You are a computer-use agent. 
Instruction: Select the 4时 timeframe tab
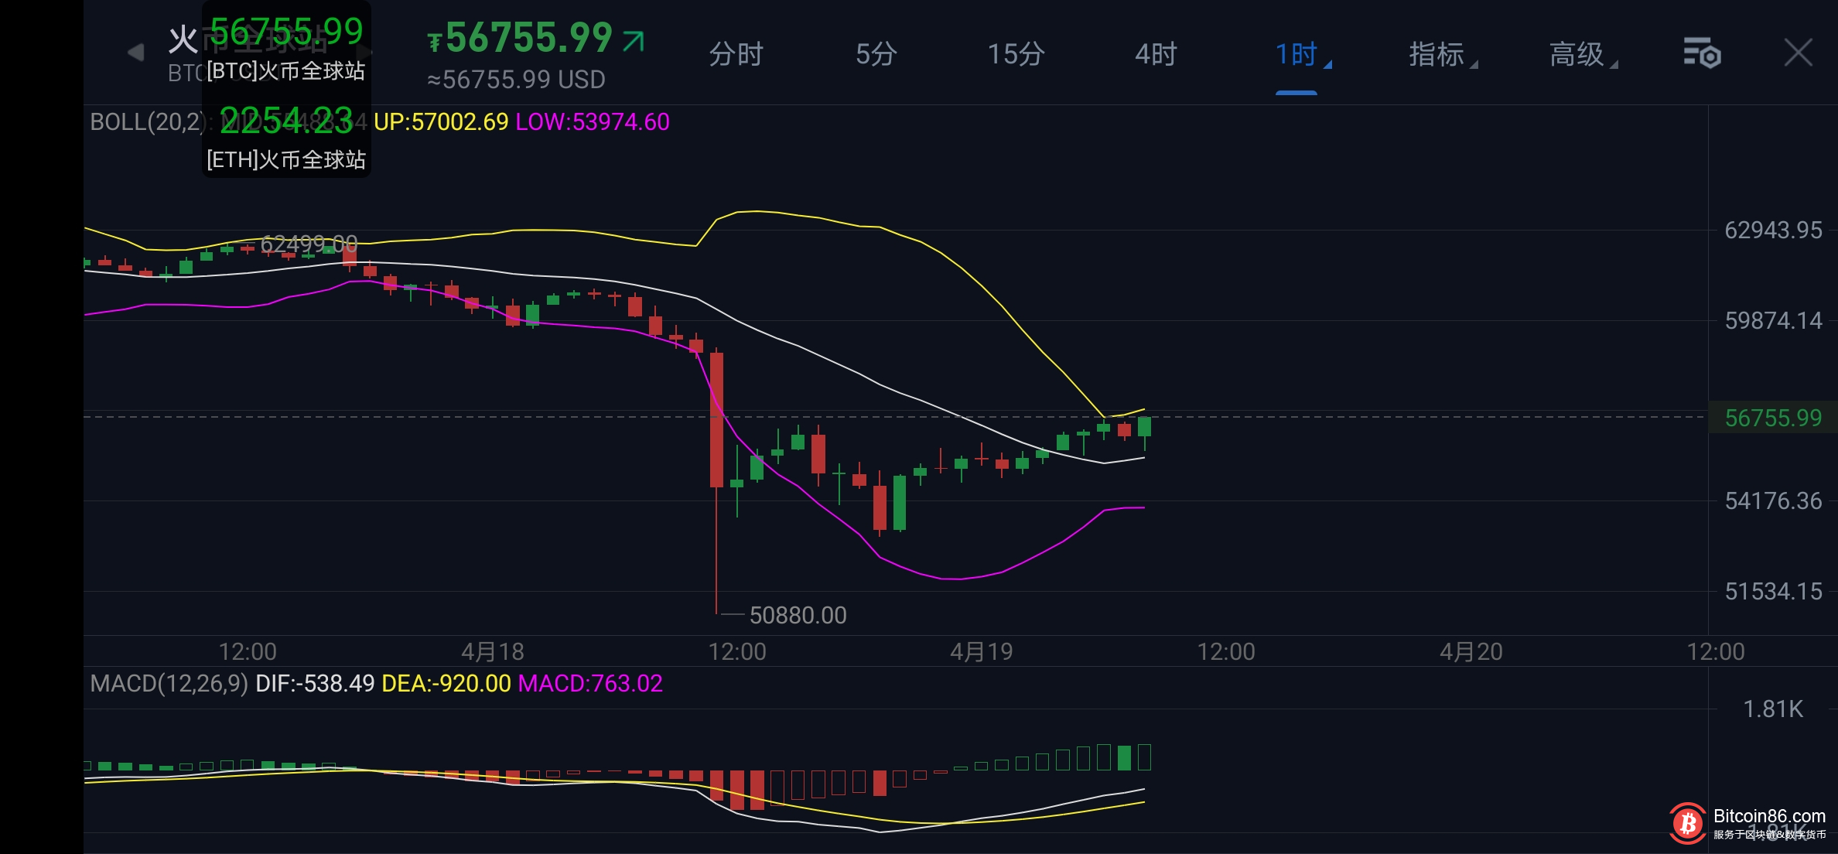[1156, 55]
